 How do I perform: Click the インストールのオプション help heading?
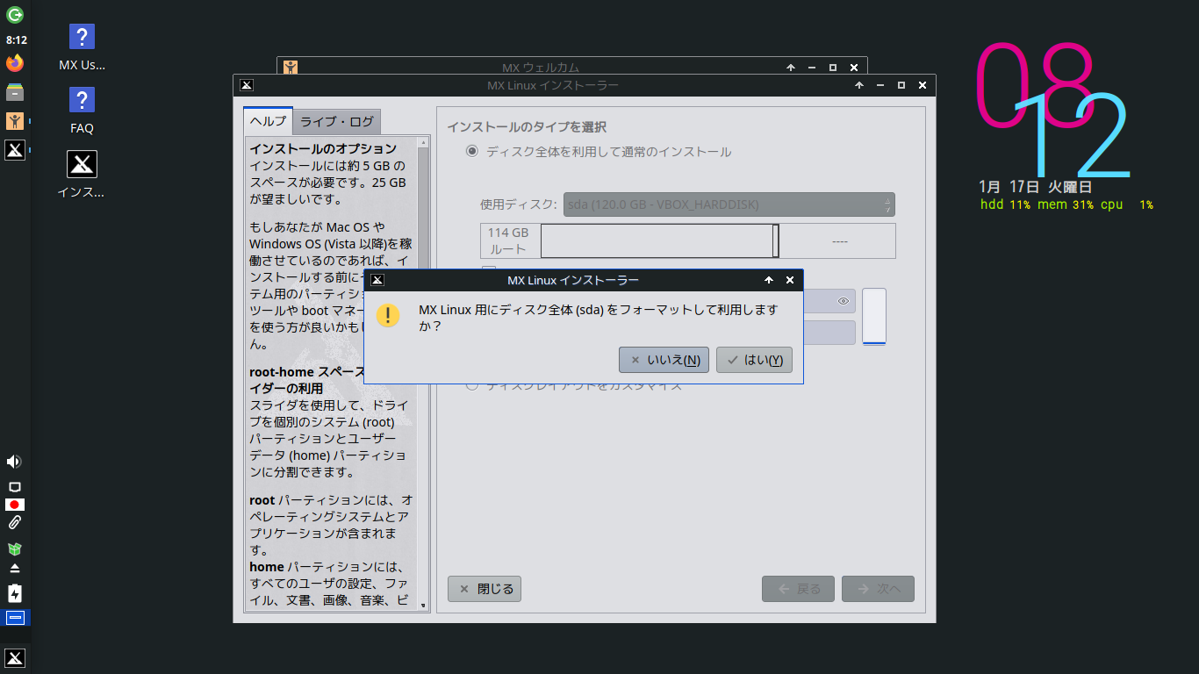tap(323, 148)
